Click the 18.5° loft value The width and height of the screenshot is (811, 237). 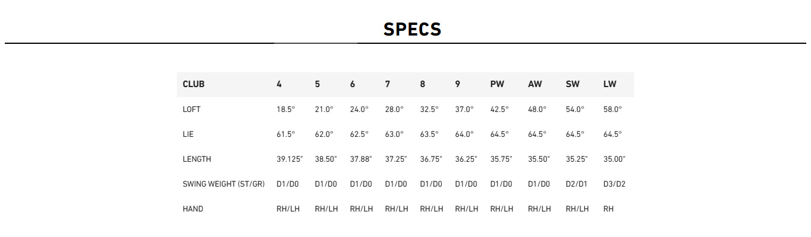tap(286, 110)
